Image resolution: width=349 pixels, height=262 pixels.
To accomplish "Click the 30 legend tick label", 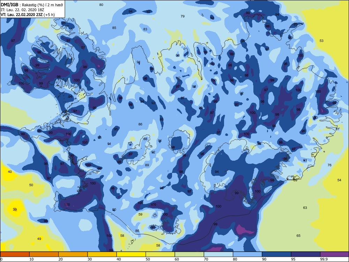I will pos(90,259).
